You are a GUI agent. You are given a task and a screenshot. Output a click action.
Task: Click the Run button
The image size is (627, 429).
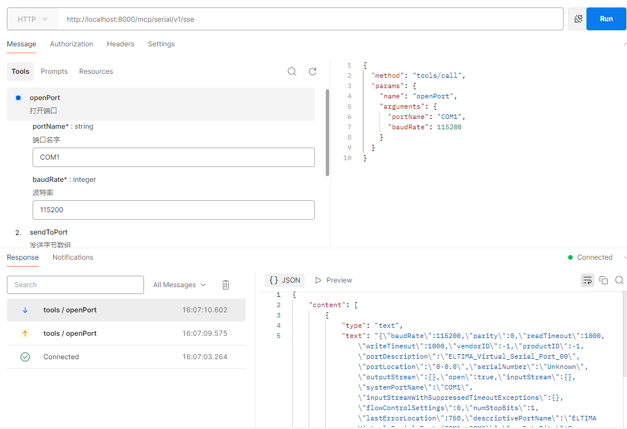point(606,19)
